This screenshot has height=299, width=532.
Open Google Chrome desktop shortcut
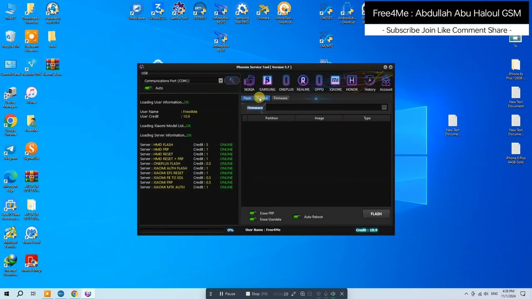pos(10,126)
